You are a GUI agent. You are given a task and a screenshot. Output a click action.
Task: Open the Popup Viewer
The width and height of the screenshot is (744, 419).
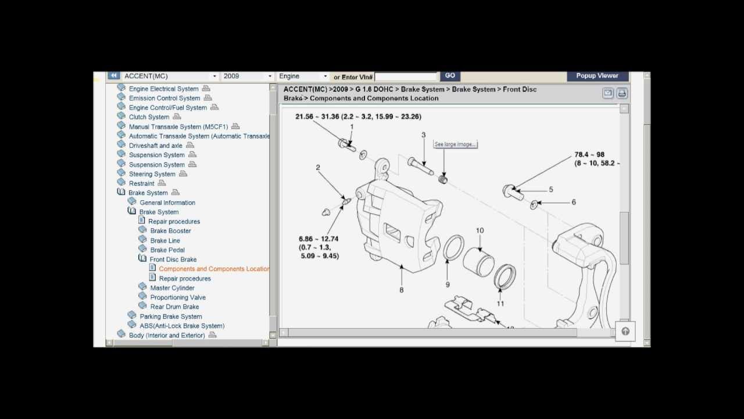coord(597,76)
